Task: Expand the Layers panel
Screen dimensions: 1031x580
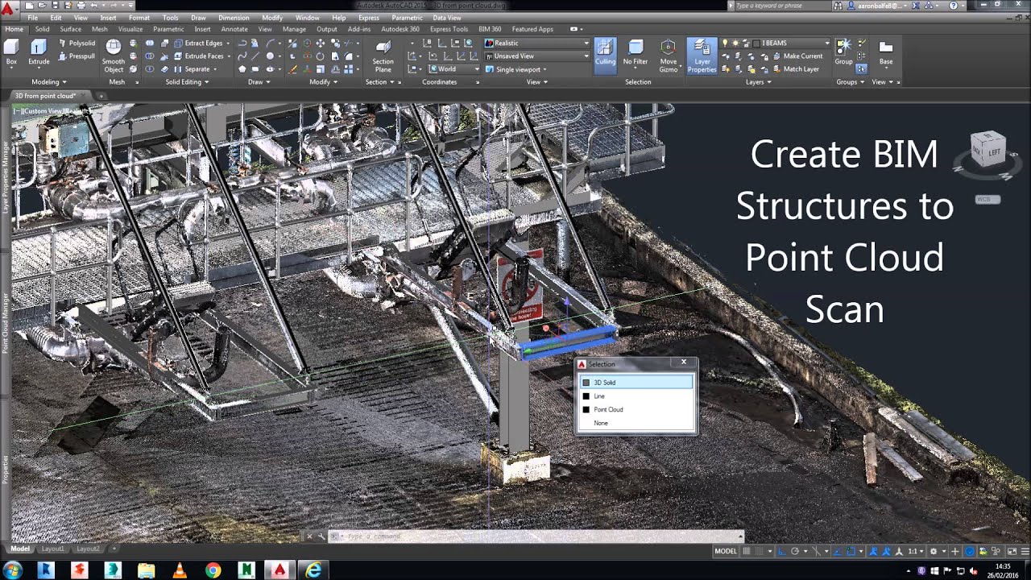Action: point(758,82)
